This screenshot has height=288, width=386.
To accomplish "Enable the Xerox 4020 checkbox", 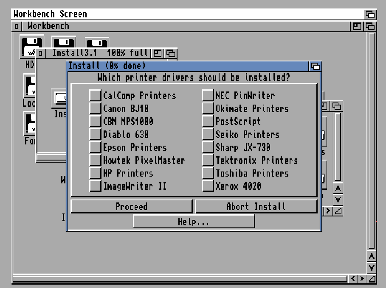I will 208,186.
